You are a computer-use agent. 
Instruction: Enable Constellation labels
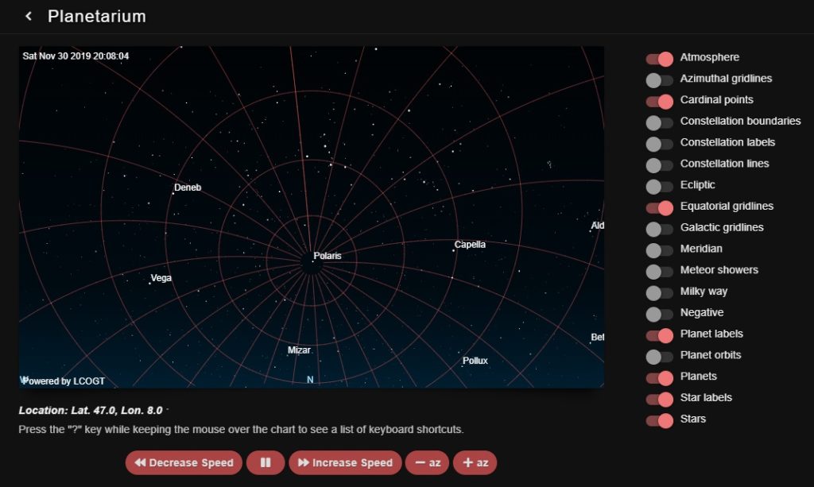coord(658,143)
